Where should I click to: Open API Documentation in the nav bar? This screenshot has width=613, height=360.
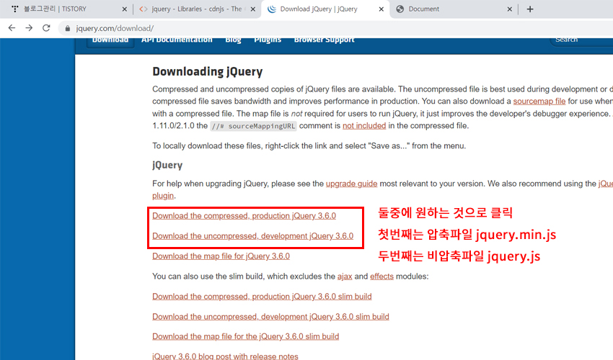[177, 40]
